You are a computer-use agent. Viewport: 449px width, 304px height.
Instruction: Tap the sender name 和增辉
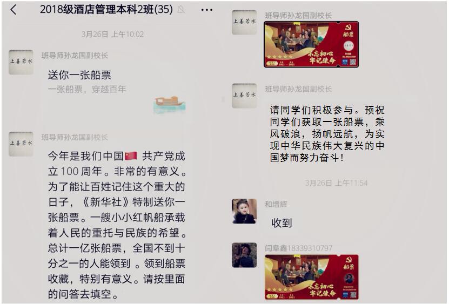tap(276, 204)
